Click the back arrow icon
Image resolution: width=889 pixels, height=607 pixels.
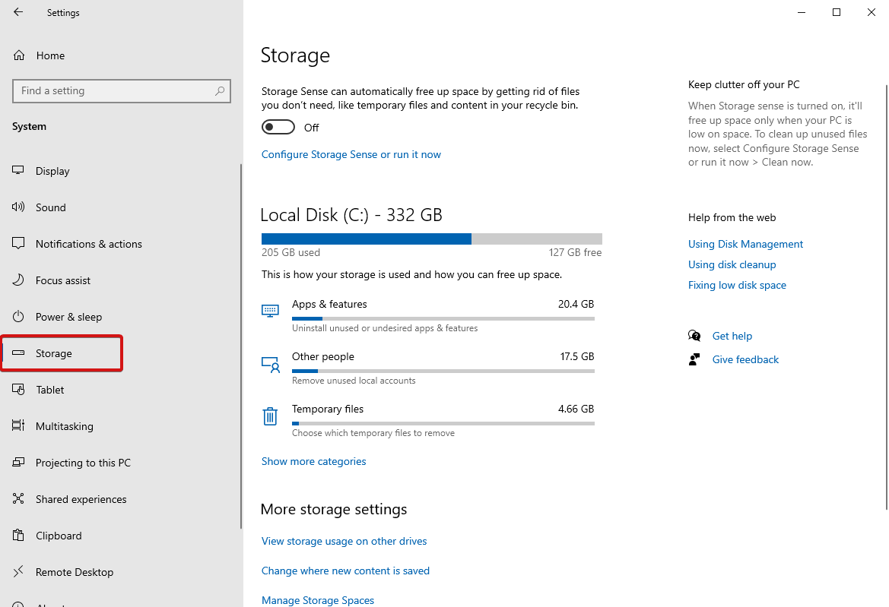pos(17,12)
